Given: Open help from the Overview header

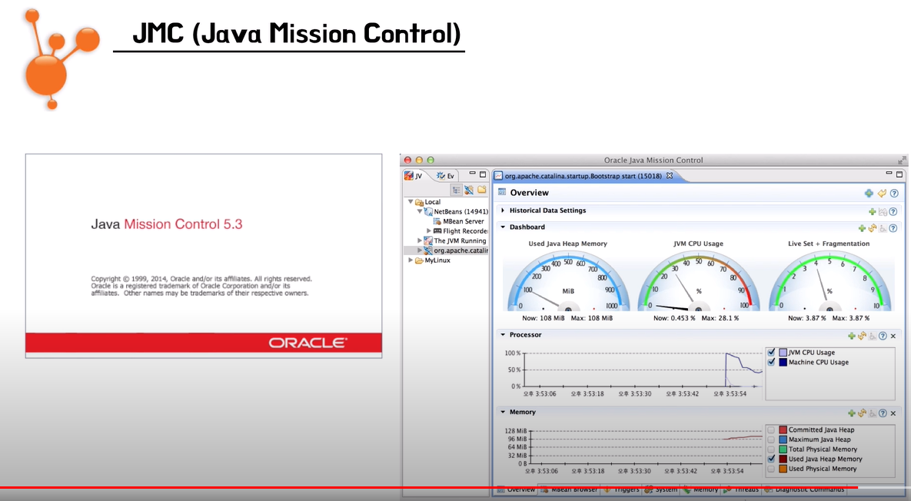Looking at the screenshot, I should click(x=894, y=194).
